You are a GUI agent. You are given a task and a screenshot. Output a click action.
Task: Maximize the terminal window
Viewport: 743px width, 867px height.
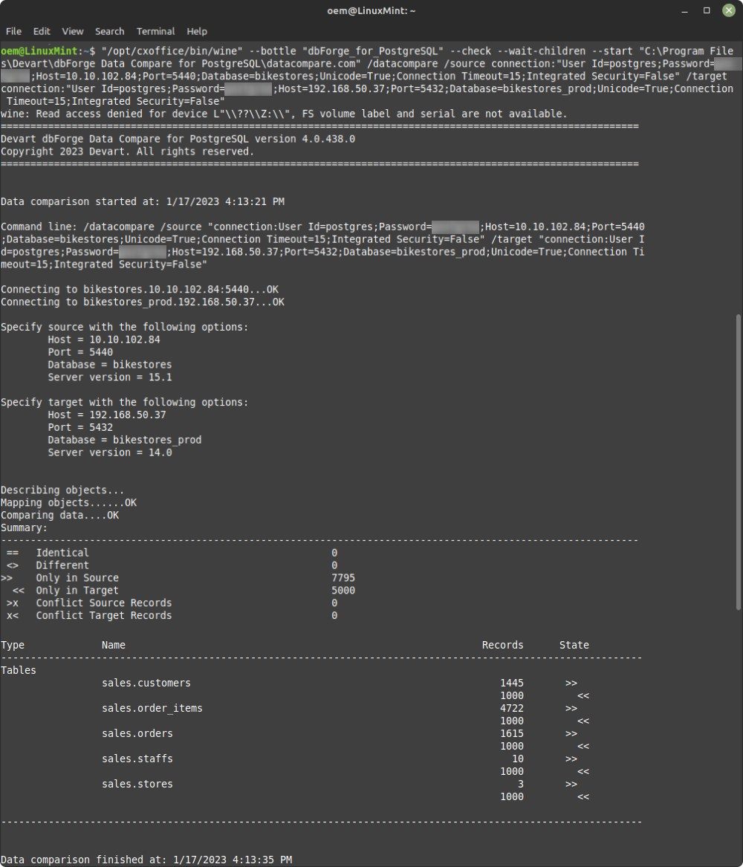pyautogui.click(x=707, y=10)
